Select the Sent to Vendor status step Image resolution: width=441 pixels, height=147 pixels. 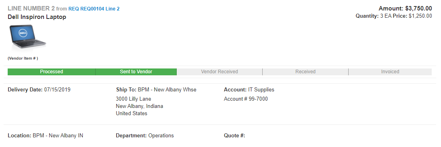click(x=136, y=72)
